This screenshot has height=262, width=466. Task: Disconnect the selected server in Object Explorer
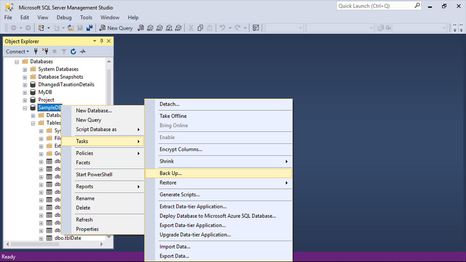pyautogui.click(x=45, y=51)
